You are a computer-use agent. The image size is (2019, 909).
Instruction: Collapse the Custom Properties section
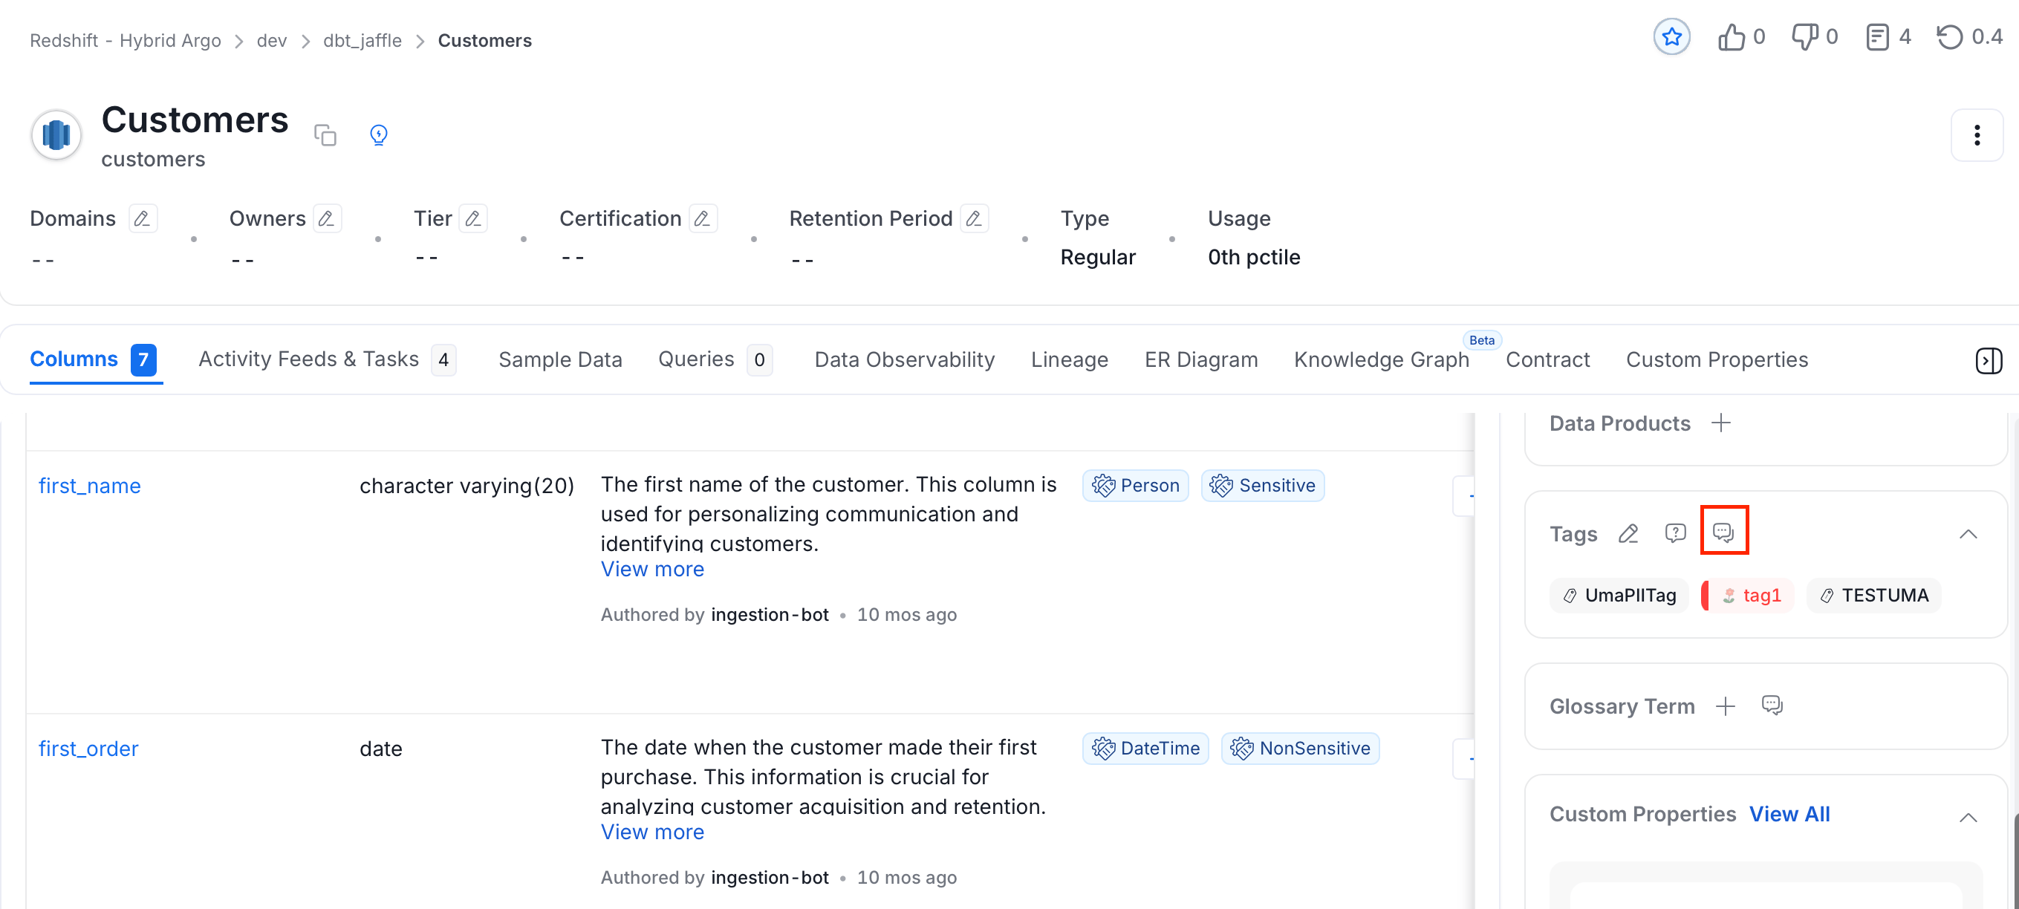point(1968,818)
